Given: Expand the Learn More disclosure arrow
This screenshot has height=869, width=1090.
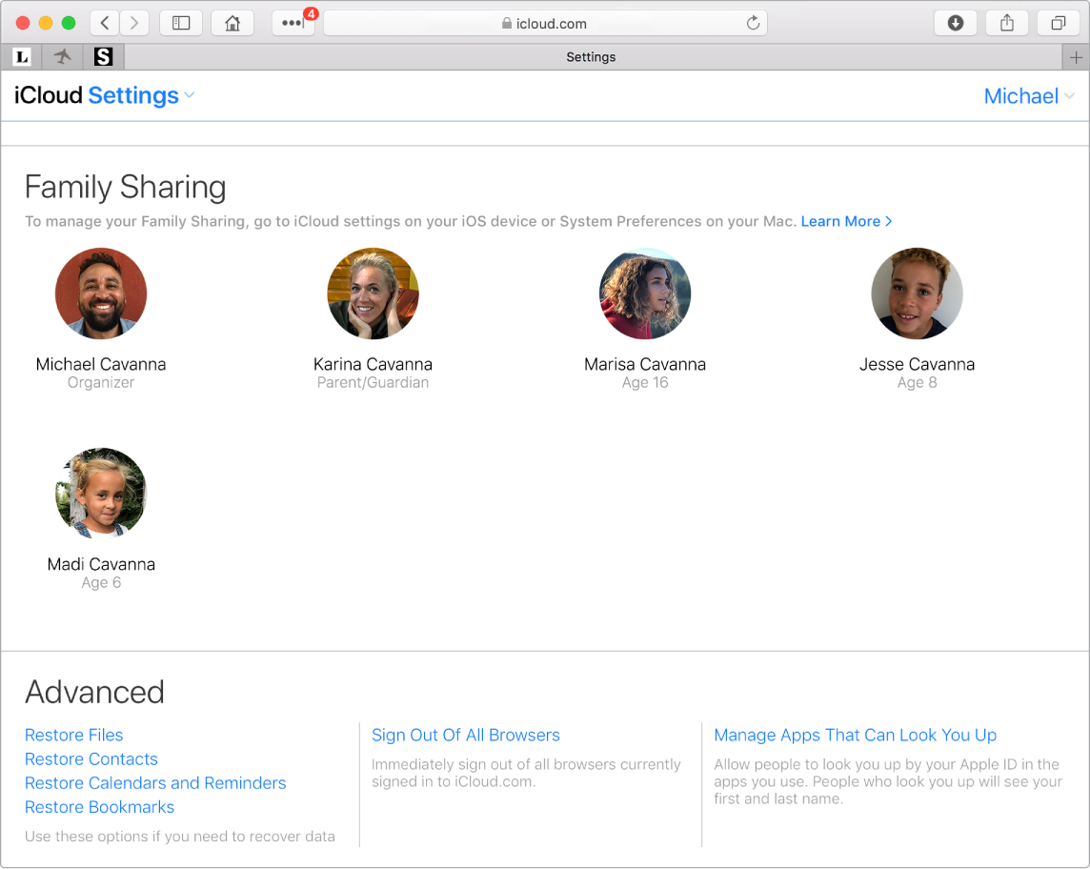Looking at the screenshot, I should pos(888,221).
